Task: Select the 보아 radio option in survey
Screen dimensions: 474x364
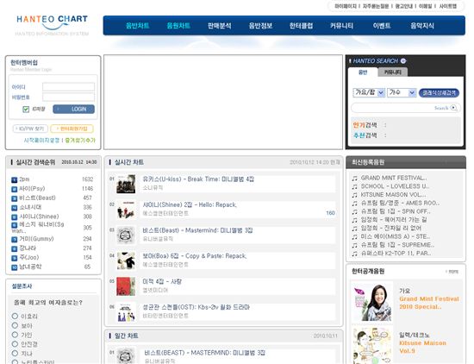Action: [x=15, y=325]
